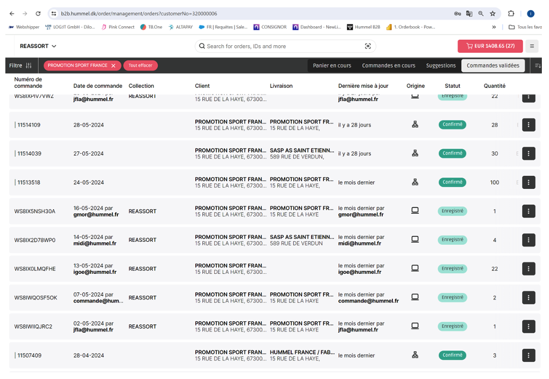Select the Commandes validées tab
The image size is (549, 379).
click(x=493, y=66)
